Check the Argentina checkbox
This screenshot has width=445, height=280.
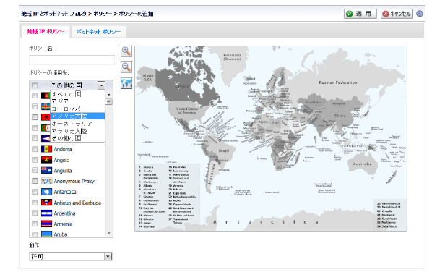(35, 213)
